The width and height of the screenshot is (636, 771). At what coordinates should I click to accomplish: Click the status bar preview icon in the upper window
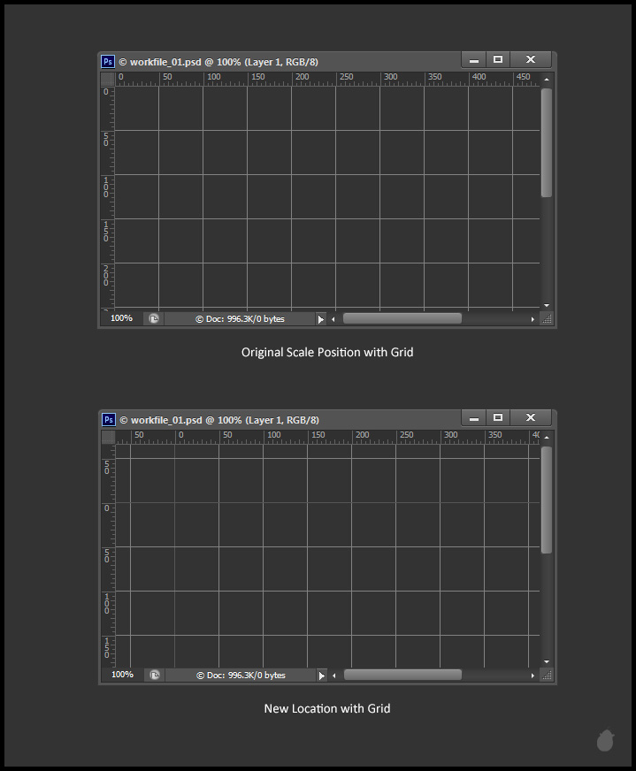154,318
